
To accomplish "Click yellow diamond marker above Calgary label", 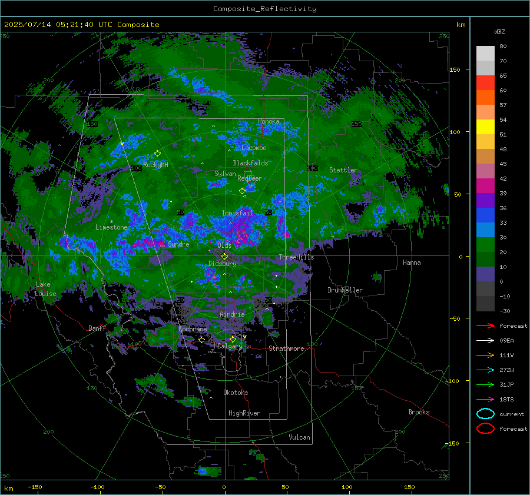I will 233,339.
